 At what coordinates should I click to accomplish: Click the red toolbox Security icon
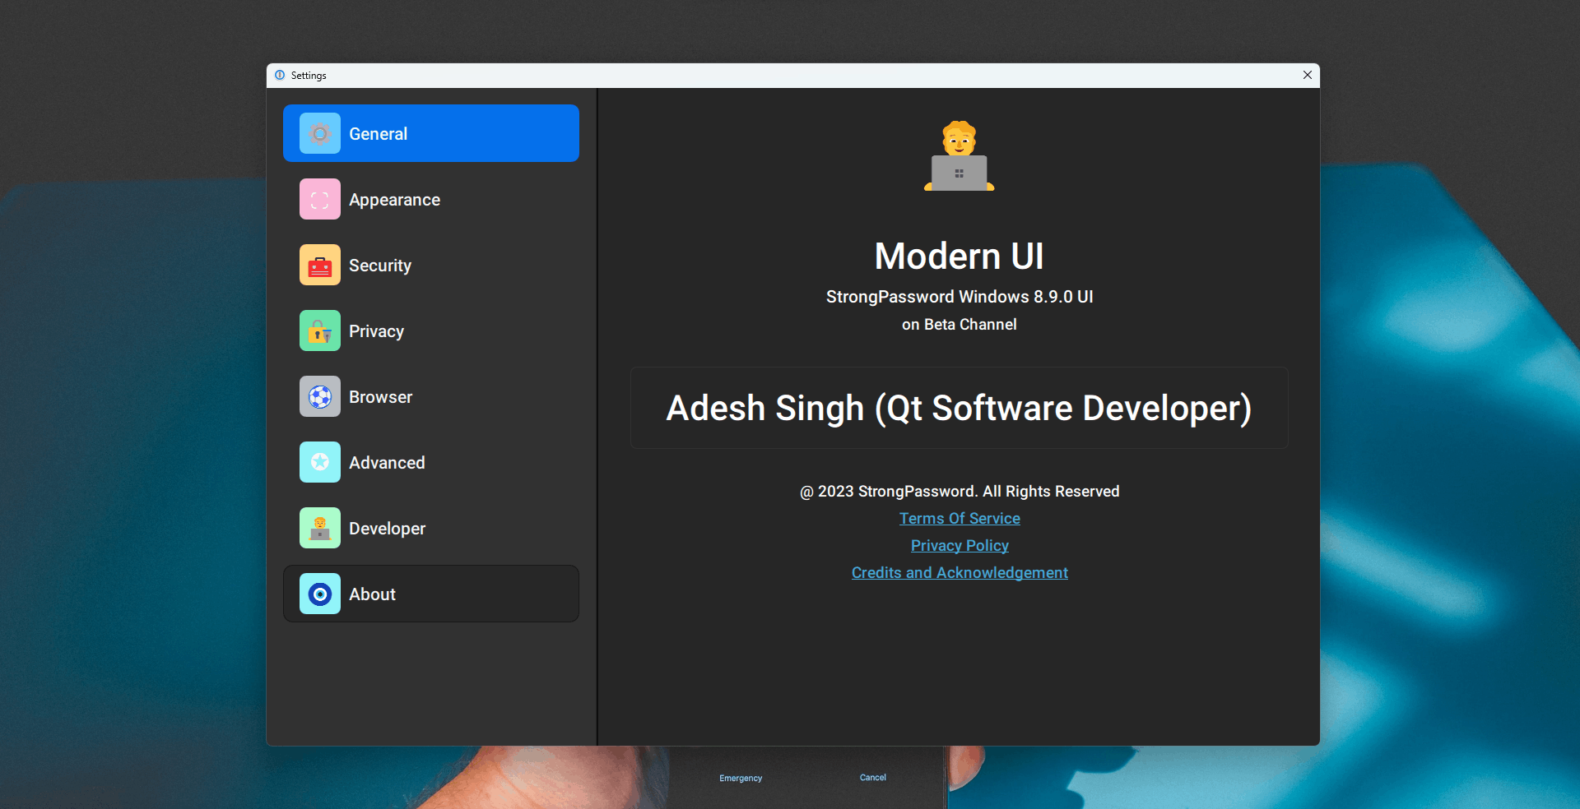[320, 265]
